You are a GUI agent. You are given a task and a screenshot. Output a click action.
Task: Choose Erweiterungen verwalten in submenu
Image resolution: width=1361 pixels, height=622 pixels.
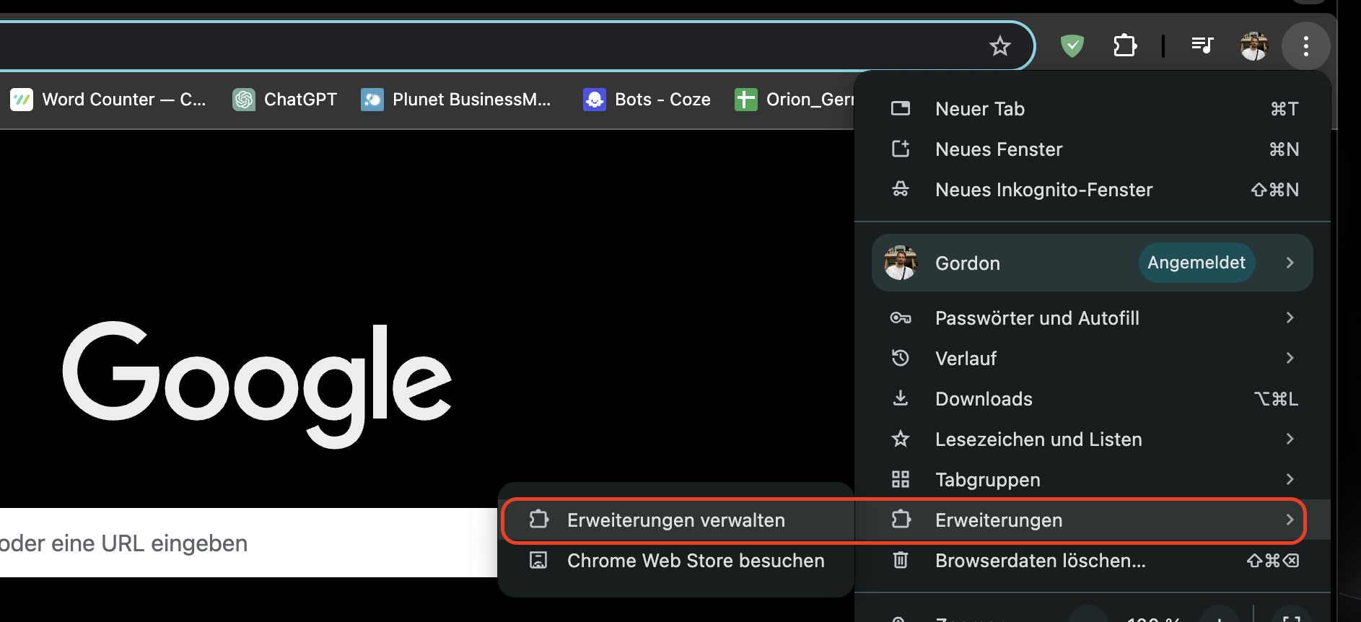click(x=676, y=520)
